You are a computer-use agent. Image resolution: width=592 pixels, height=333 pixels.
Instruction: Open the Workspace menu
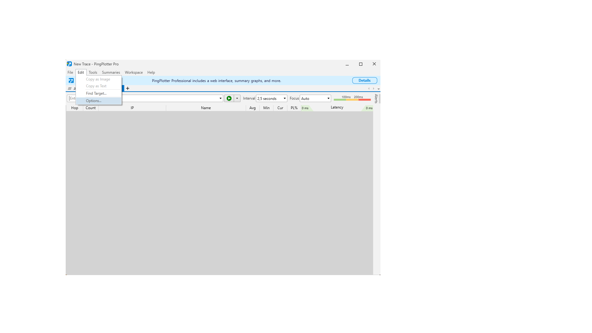point(134,72)
